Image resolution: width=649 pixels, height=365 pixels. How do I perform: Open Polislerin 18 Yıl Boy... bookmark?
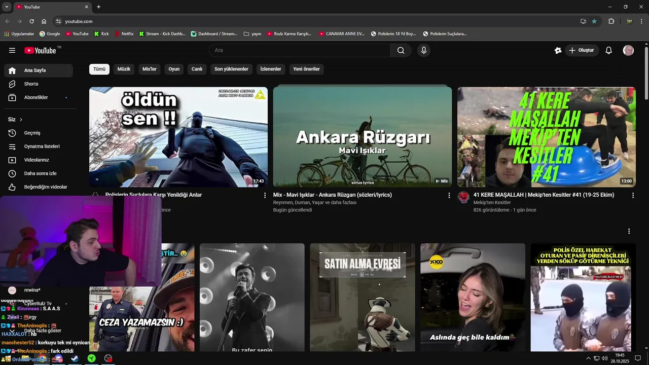pos(393,34)
